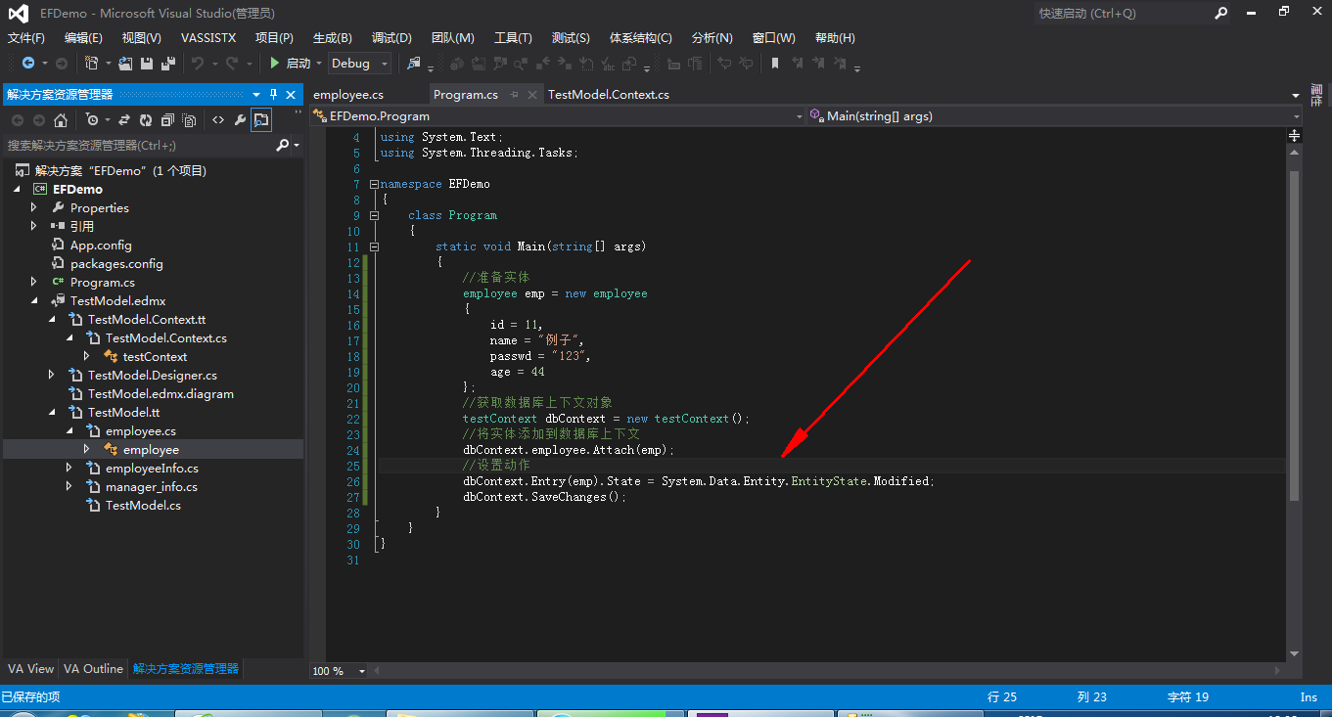Open the 文件(F) menu

click(26, 37)
